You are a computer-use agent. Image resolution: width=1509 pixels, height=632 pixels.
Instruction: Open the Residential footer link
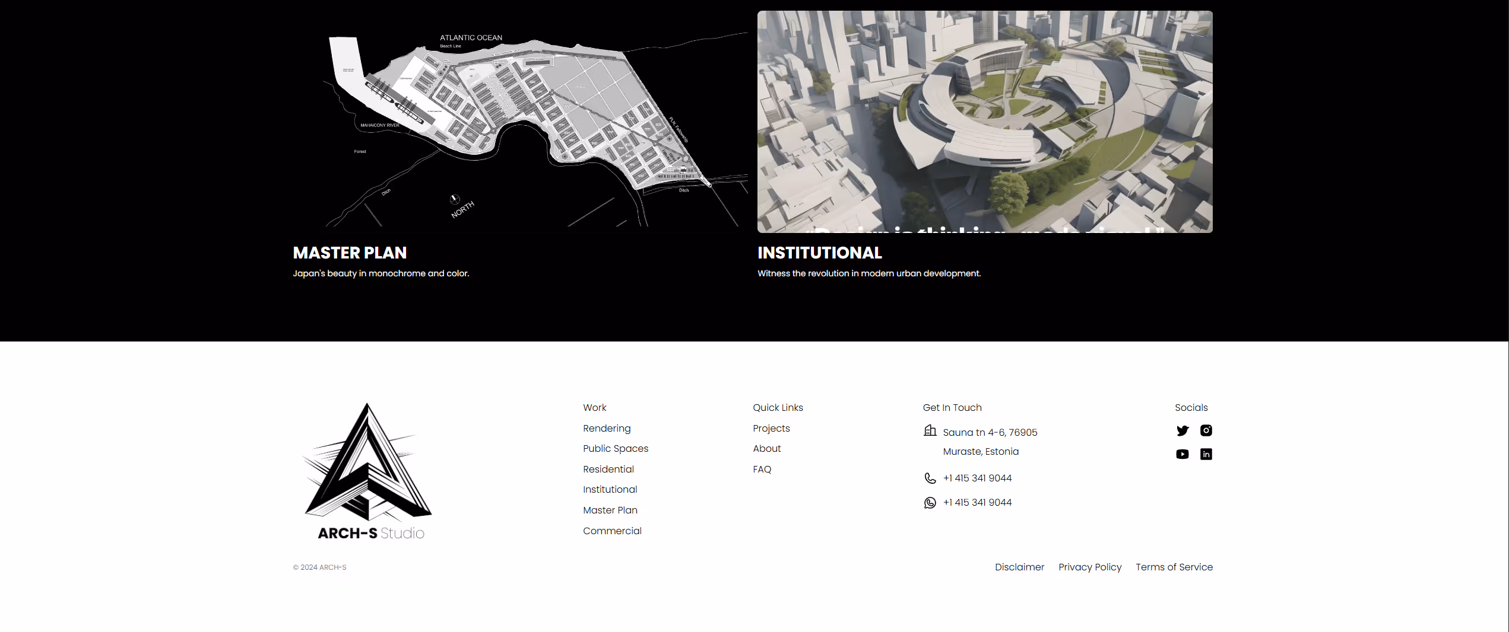coord(608,470)
